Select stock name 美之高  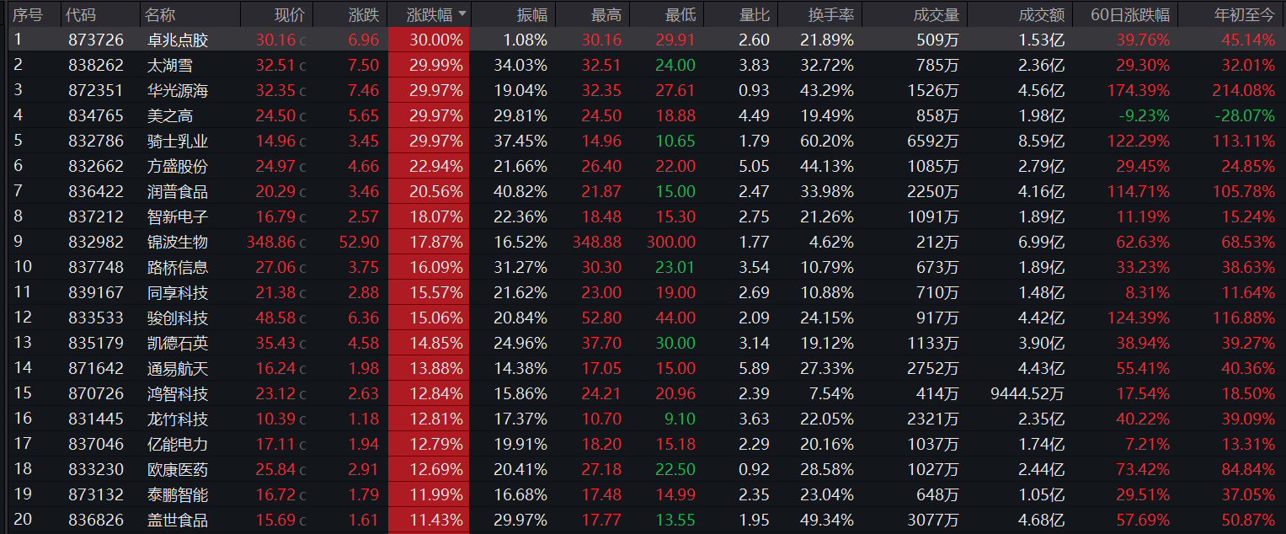pyautogui.click(x=169, y=115)
